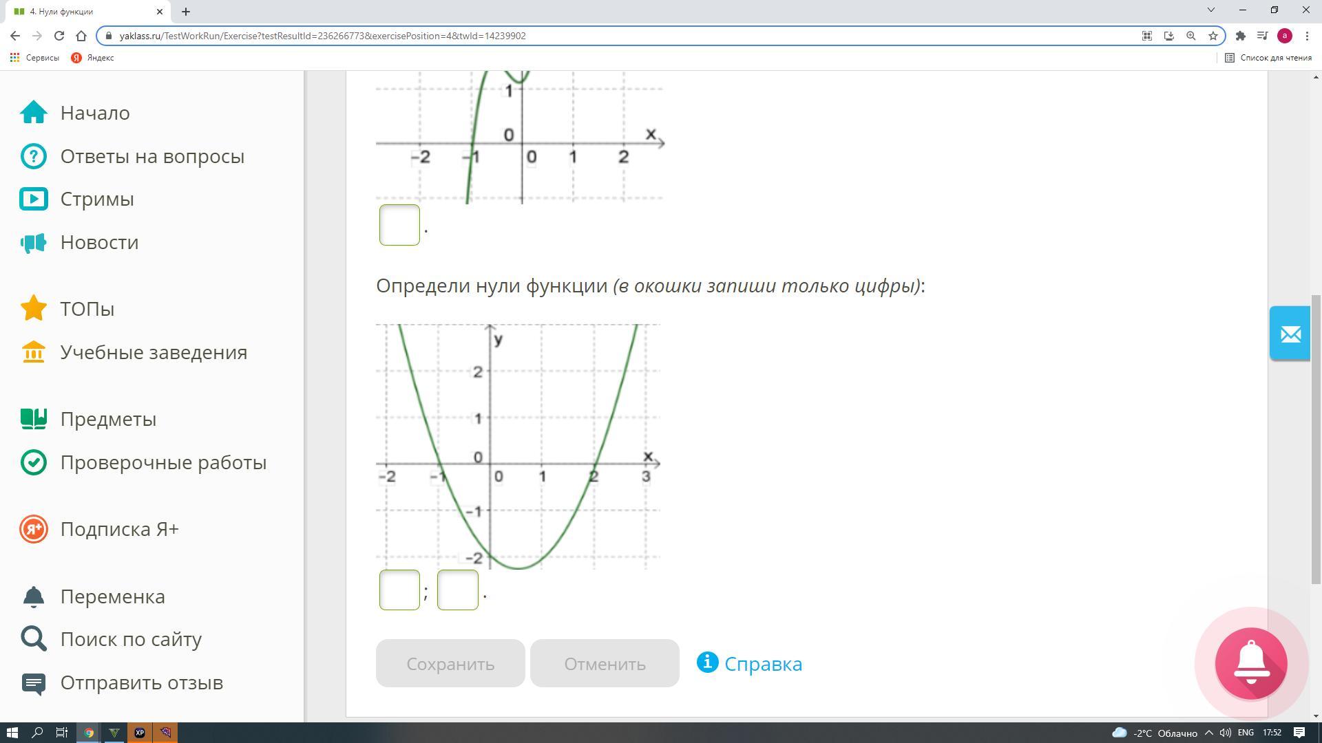The height and width of the screenshot is (743, 1322).
Task: Open Новости megaphone icon
Action: pos(33,242)
